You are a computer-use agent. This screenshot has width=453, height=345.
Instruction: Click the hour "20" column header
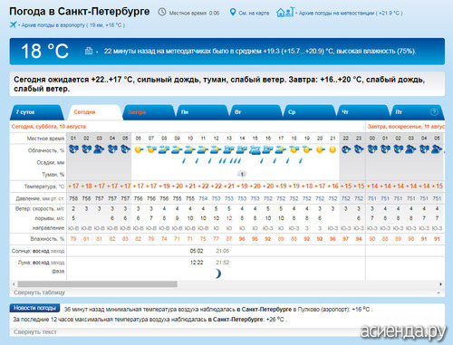point(320,139)
